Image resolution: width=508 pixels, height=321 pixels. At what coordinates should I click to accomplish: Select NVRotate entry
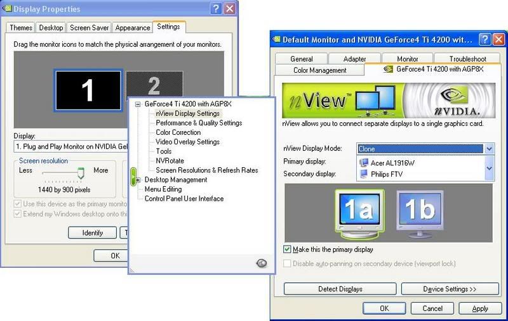170,161
